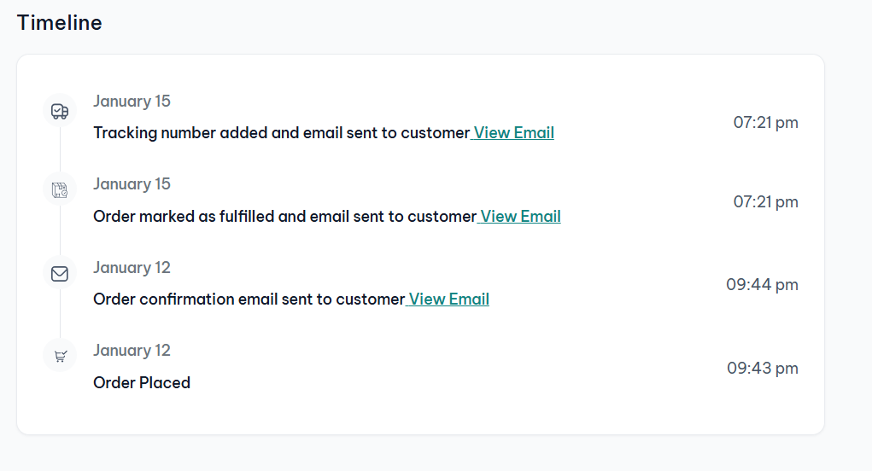
Task: Select the 'Order confirmation email sent' event text
Action: pyautogui.click(x=249, y=299)
